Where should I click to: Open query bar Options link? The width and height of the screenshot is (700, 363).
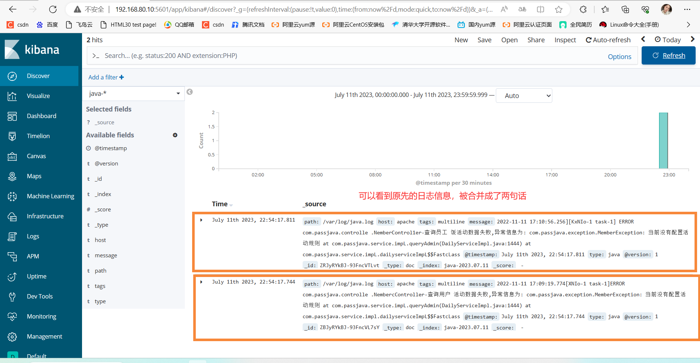(619, 56)
